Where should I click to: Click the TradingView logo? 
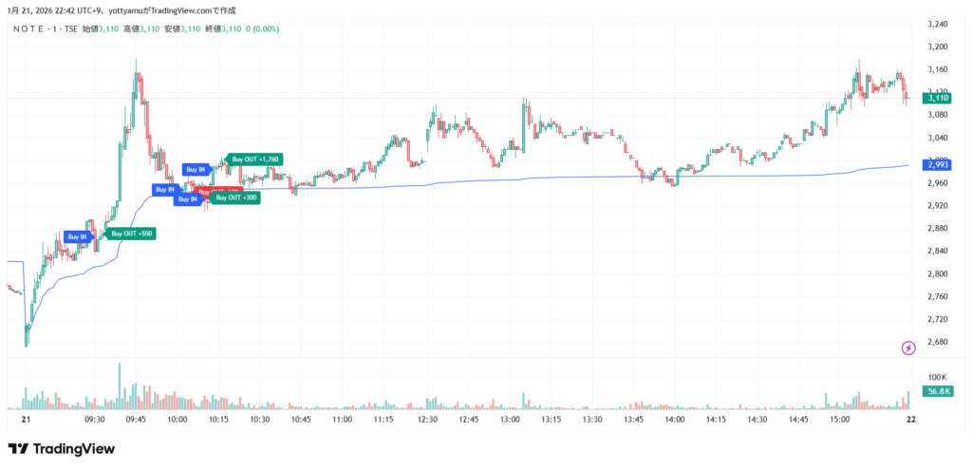[61, 448]
